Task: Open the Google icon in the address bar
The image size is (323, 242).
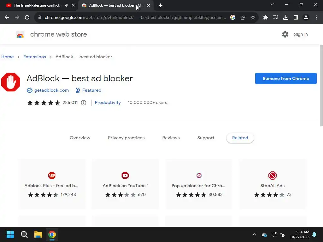Action: (x=233, y=18)
